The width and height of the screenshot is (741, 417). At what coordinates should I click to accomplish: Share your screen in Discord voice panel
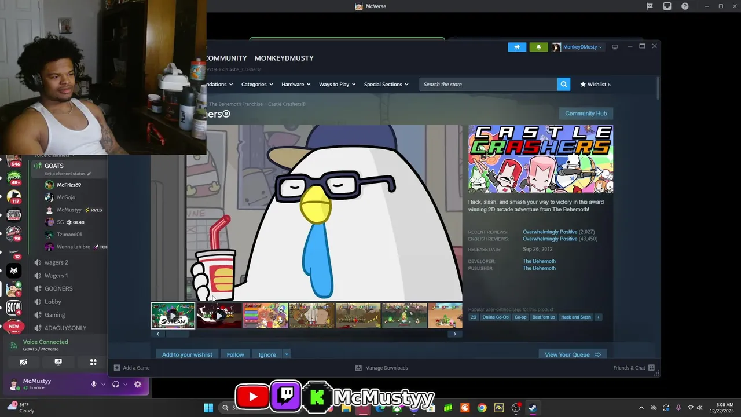coord(58,362)
